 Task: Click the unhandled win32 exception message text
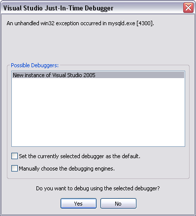coord(80,23)
